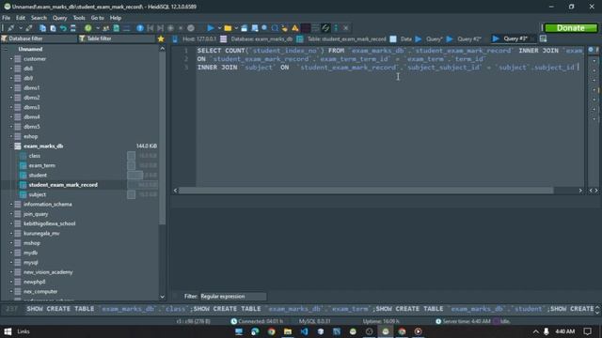Click the copy icon in toolbar
Image resolution: width=602 pixels, height=338 pixels.
[x=43, y=28]
